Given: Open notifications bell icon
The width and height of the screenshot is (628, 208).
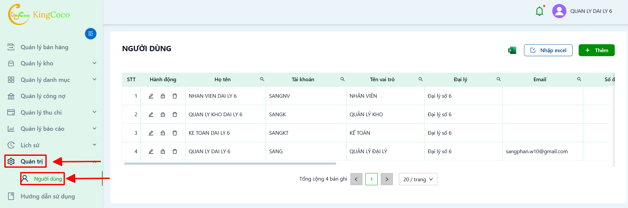Looking at the screenshot, I should pos(540,11).
